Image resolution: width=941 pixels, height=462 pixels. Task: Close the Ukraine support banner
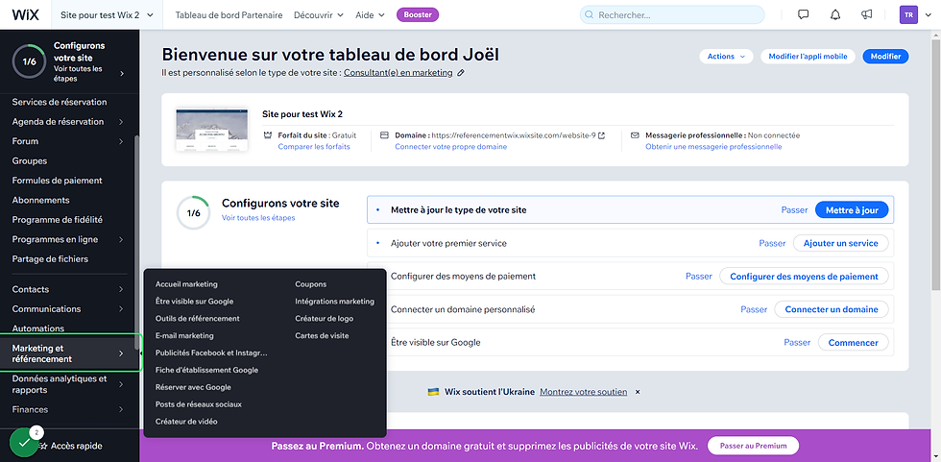pos(638,392)
